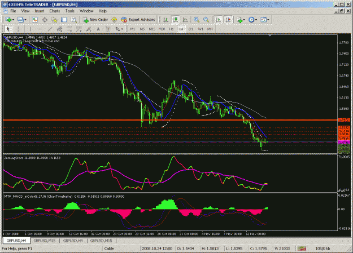Open the File menu
This screenshot has width=353, height=253.
(x=14, y=11)
